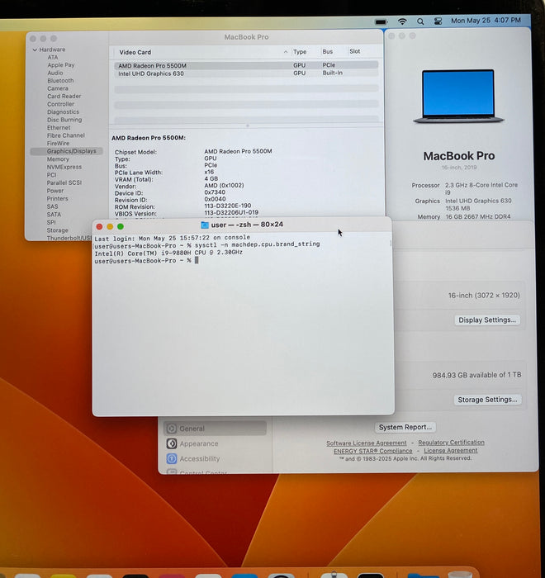The width and height of the screenshot is (545, 578).
Task: Select Controller sidebar entry
Action: 61,104
